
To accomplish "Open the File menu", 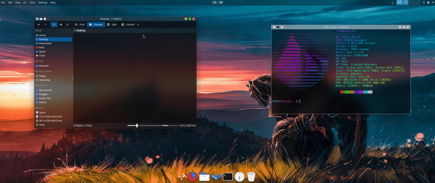I will coord(3,2).
